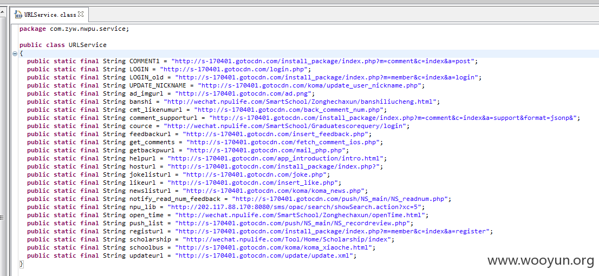Click the npu_lib 202.117.88.170 URL string
Viewport: 599px width, 276px height.
[294, 207]
